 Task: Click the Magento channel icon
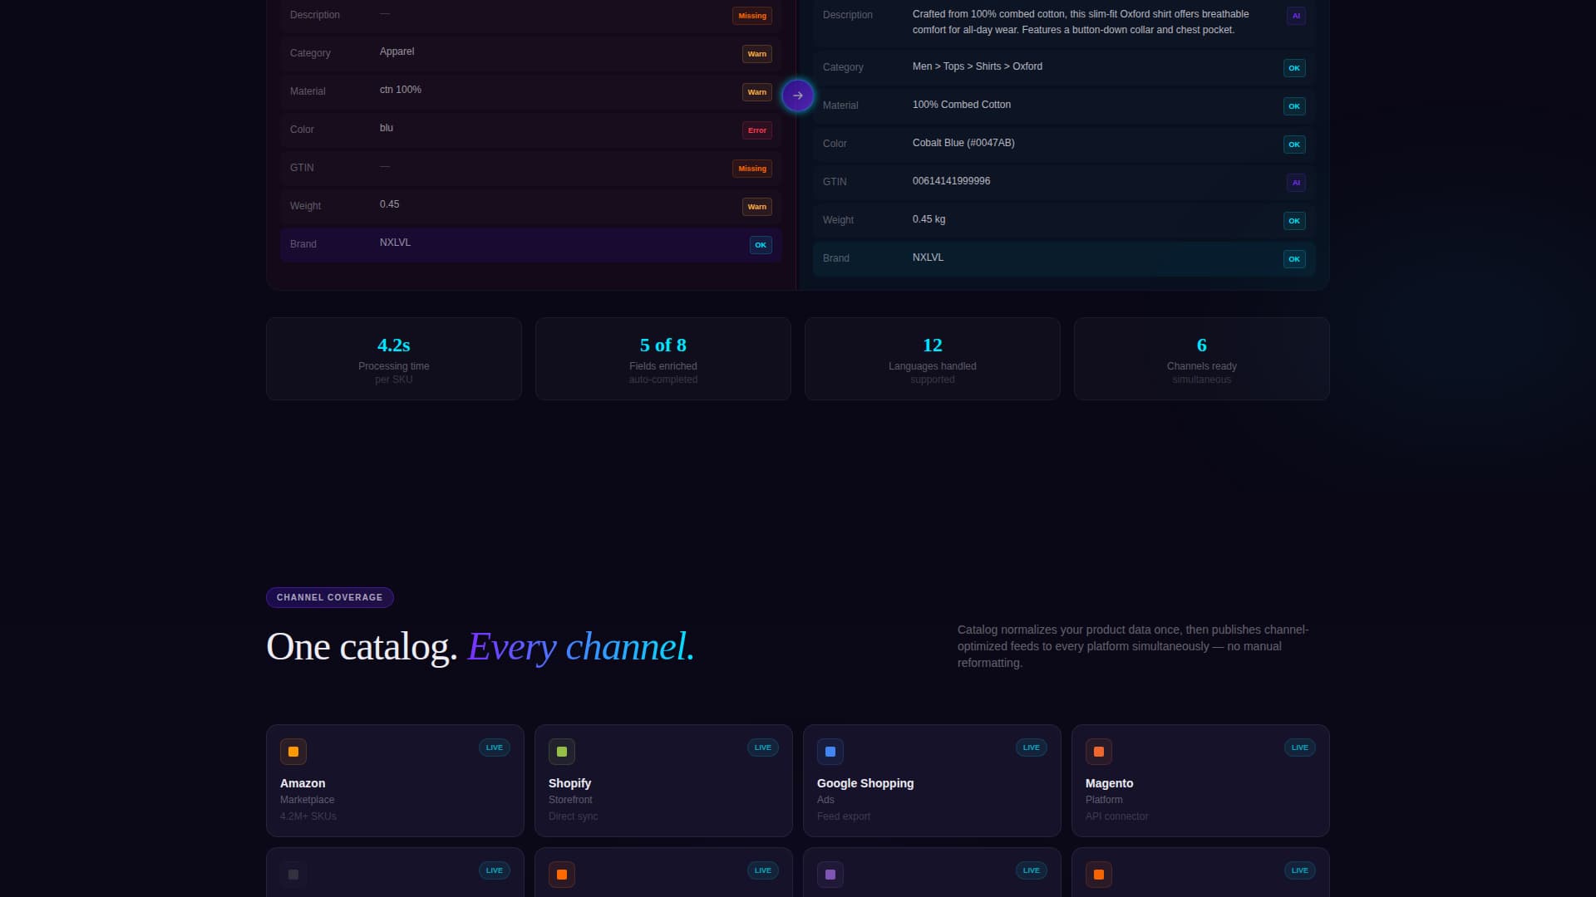1099,752
